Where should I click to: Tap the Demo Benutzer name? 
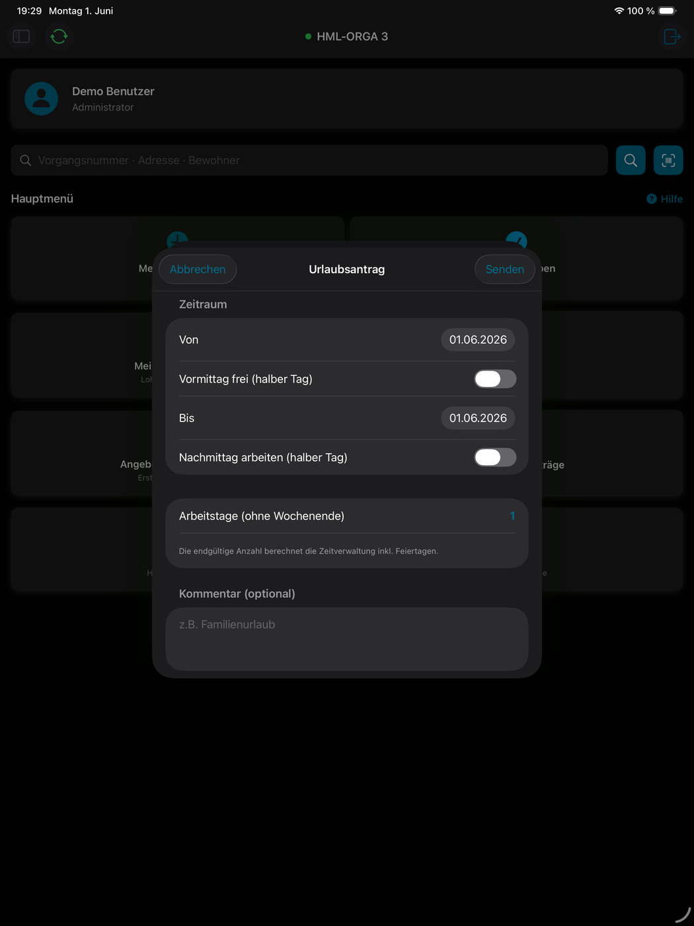(113, 91)
